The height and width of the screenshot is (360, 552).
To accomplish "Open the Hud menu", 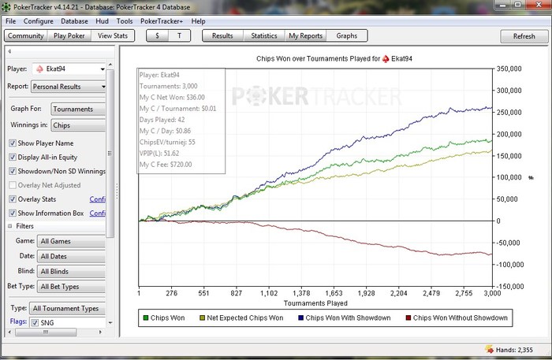I will (100, 21).
